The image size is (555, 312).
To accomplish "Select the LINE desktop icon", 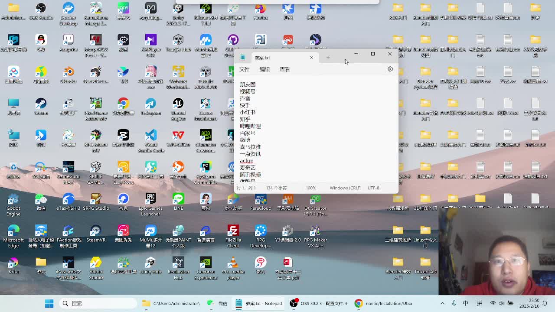I will click(x=178, y=202).
